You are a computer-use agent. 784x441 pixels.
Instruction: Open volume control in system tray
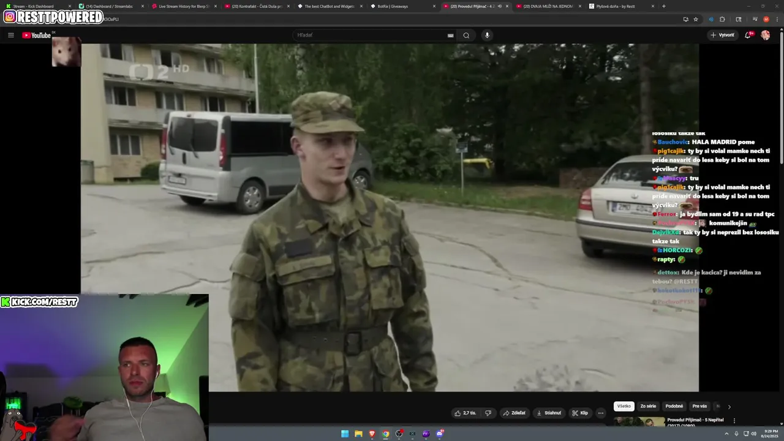(x=753, y=434)
